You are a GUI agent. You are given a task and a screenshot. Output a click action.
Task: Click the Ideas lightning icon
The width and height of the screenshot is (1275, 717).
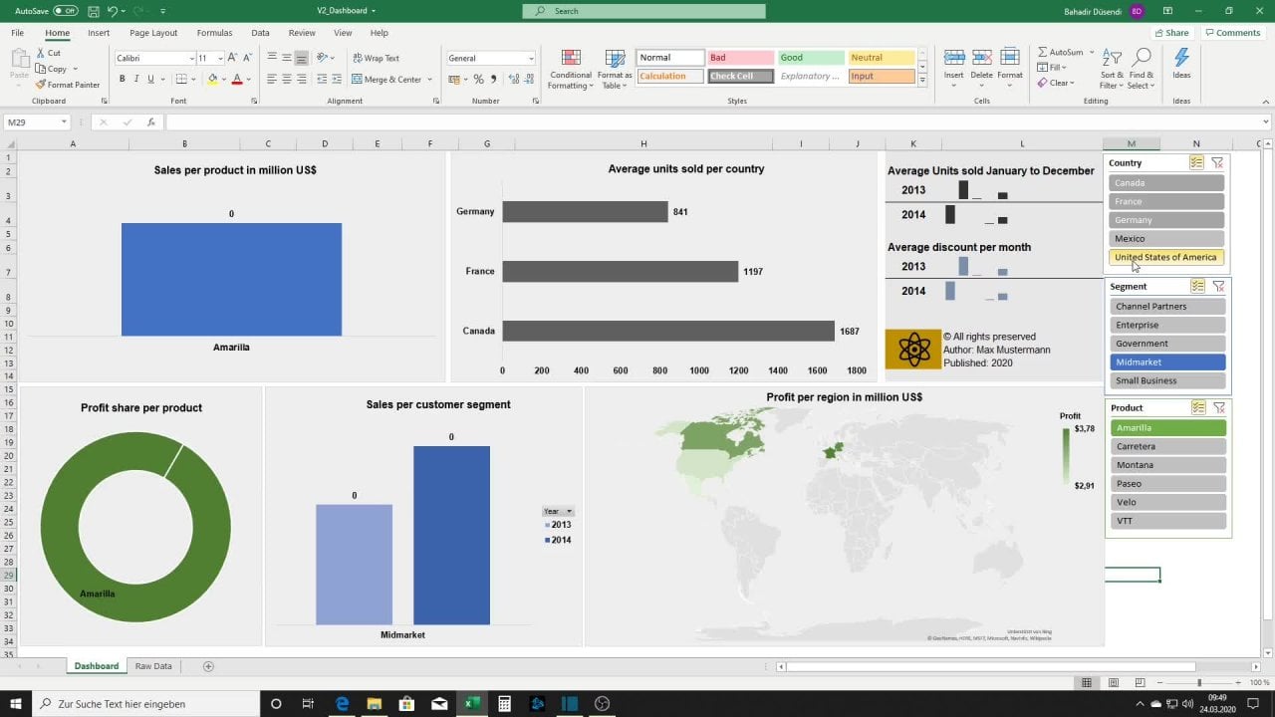1181,64
